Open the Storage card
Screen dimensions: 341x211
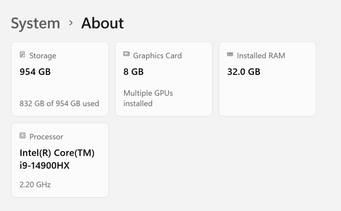point(60,79)
